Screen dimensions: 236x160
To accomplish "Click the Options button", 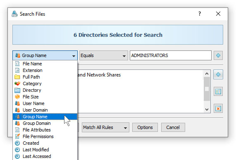I will [145, 127].
